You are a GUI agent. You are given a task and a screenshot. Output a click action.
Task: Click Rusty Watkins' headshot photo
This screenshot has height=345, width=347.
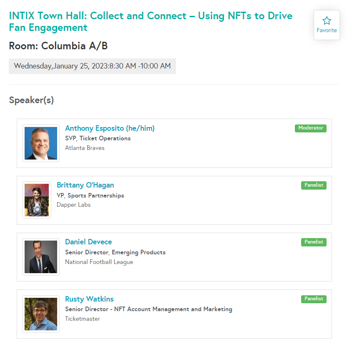pyautogui.click(x=41, y=314)
